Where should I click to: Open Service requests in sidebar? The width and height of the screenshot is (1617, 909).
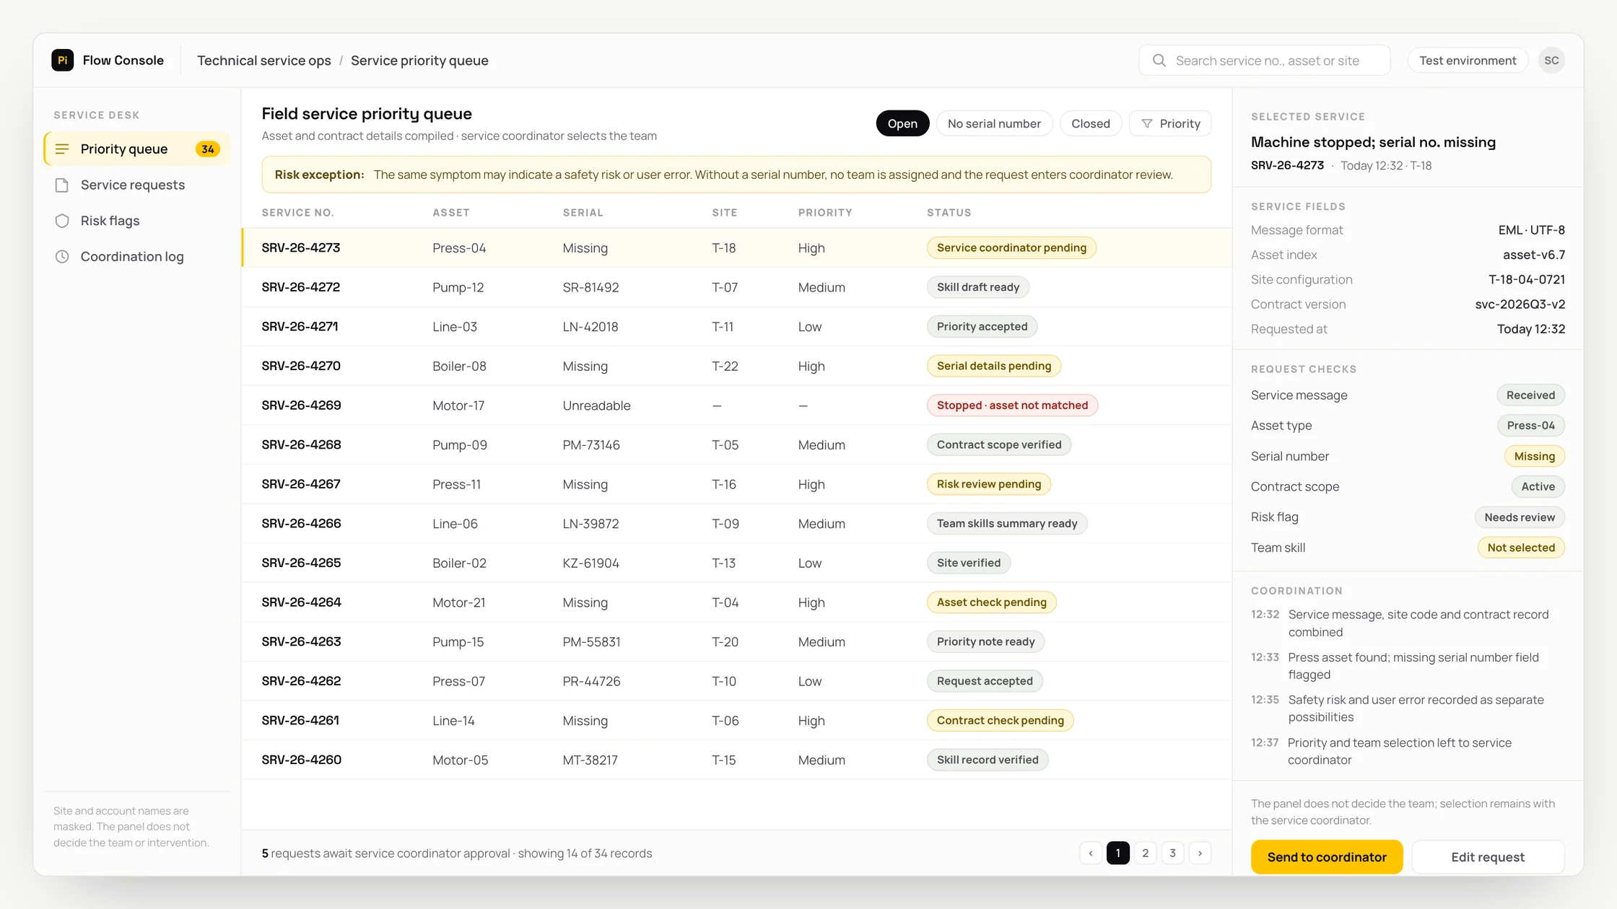point(137,185)
